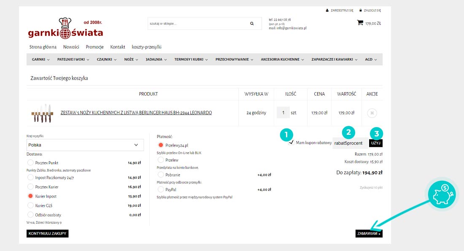Open the Promocje page

tap(94, 47)
